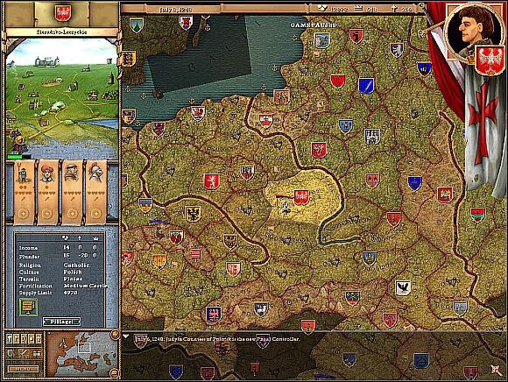Zoom in with minimap plus button
The image size is (508, 382).
[x=115, y=335]
